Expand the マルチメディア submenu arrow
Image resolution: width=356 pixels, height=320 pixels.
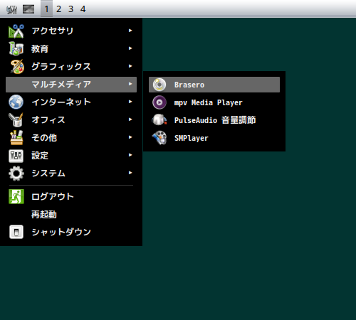[x=130, y=84]
